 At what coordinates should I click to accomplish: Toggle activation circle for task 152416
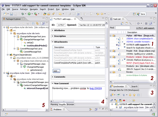117,42
